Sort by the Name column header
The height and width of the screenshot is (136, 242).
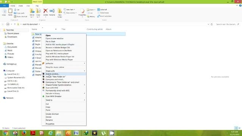pyautogui.click(x=34, y=29)
